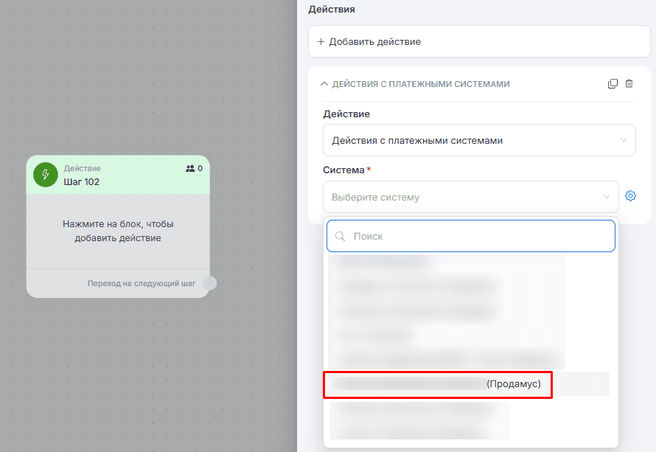Select the Шаг 102 block header
The image size is (656, 452).
click(118, 175)
